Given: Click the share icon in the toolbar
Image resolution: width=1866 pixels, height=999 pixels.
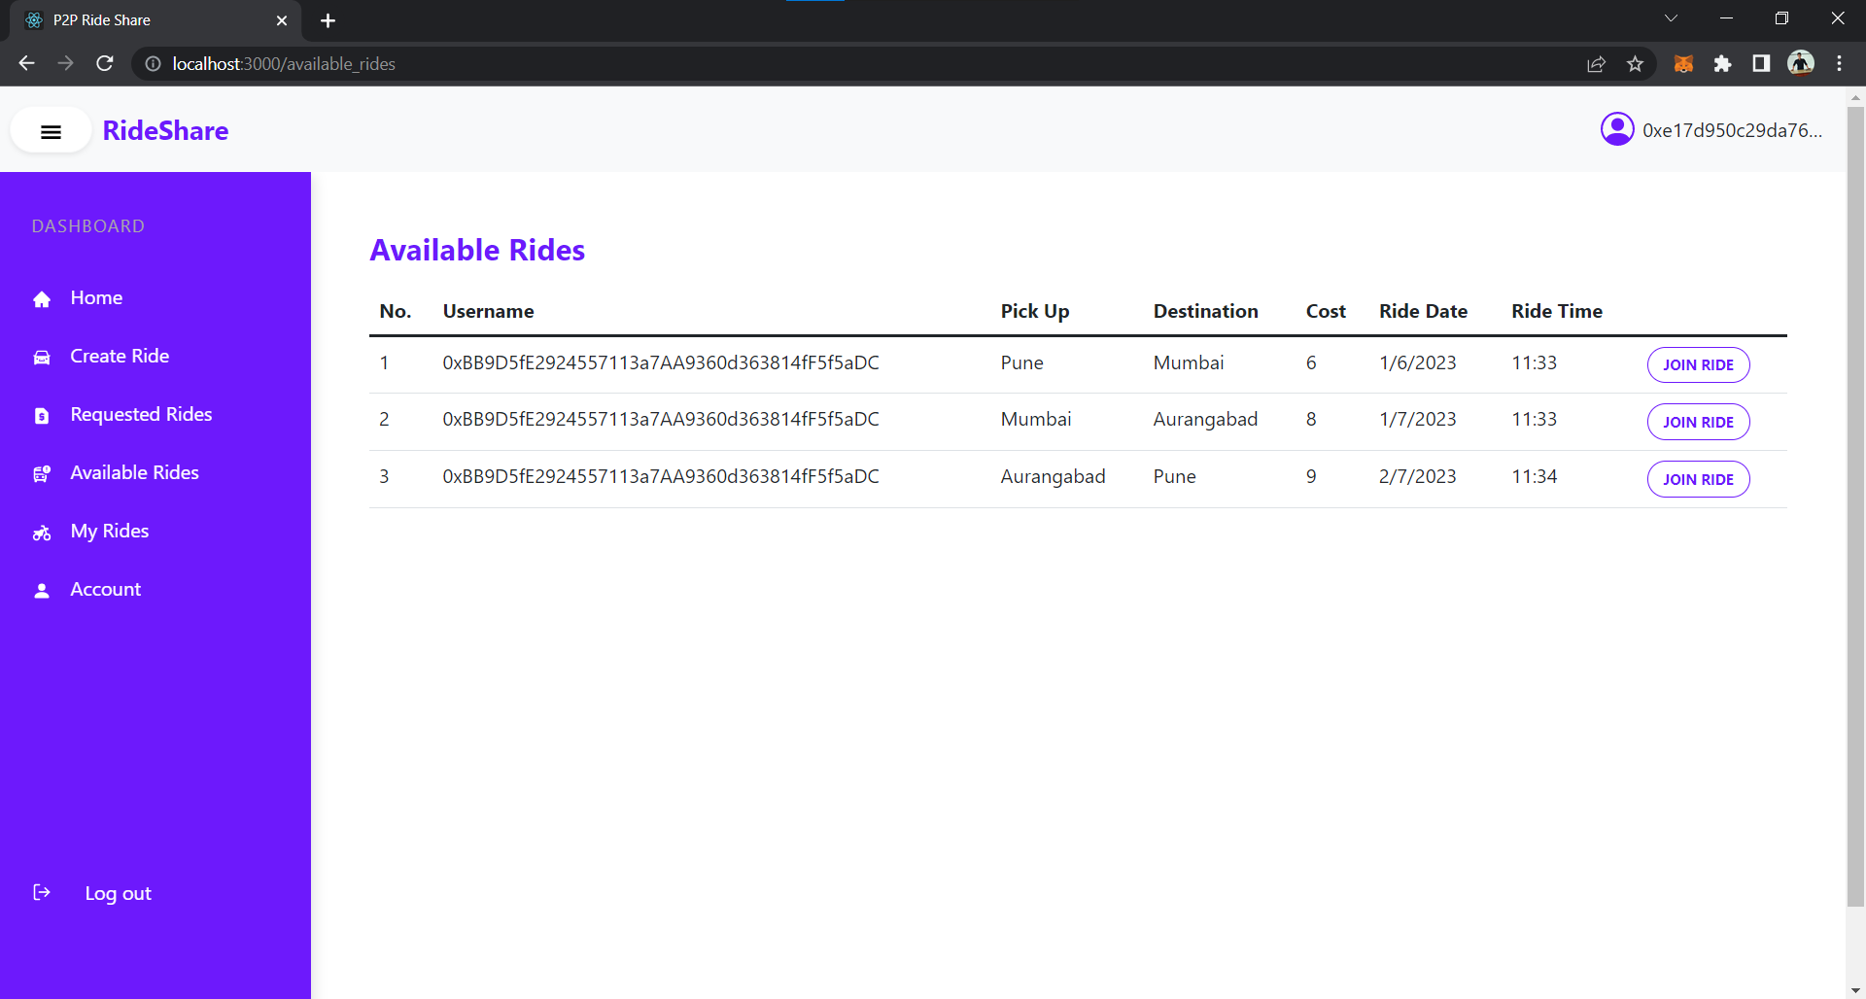Looking at the screenshot, I should (1597, 63).
